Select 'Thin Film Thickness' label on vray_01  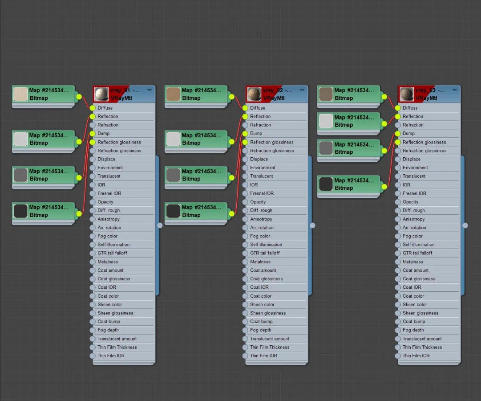coord(117,347)
